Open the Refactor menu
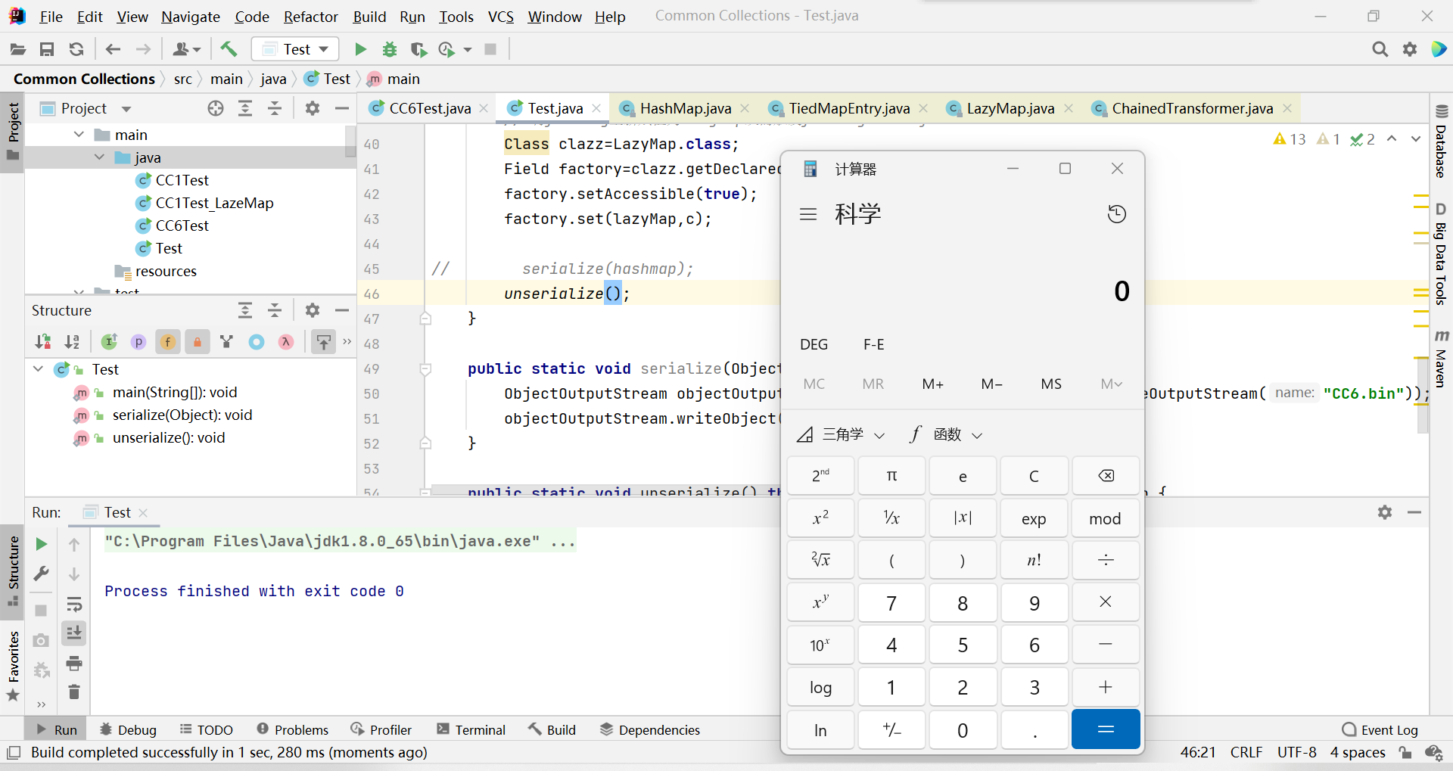 pos(310,17)
